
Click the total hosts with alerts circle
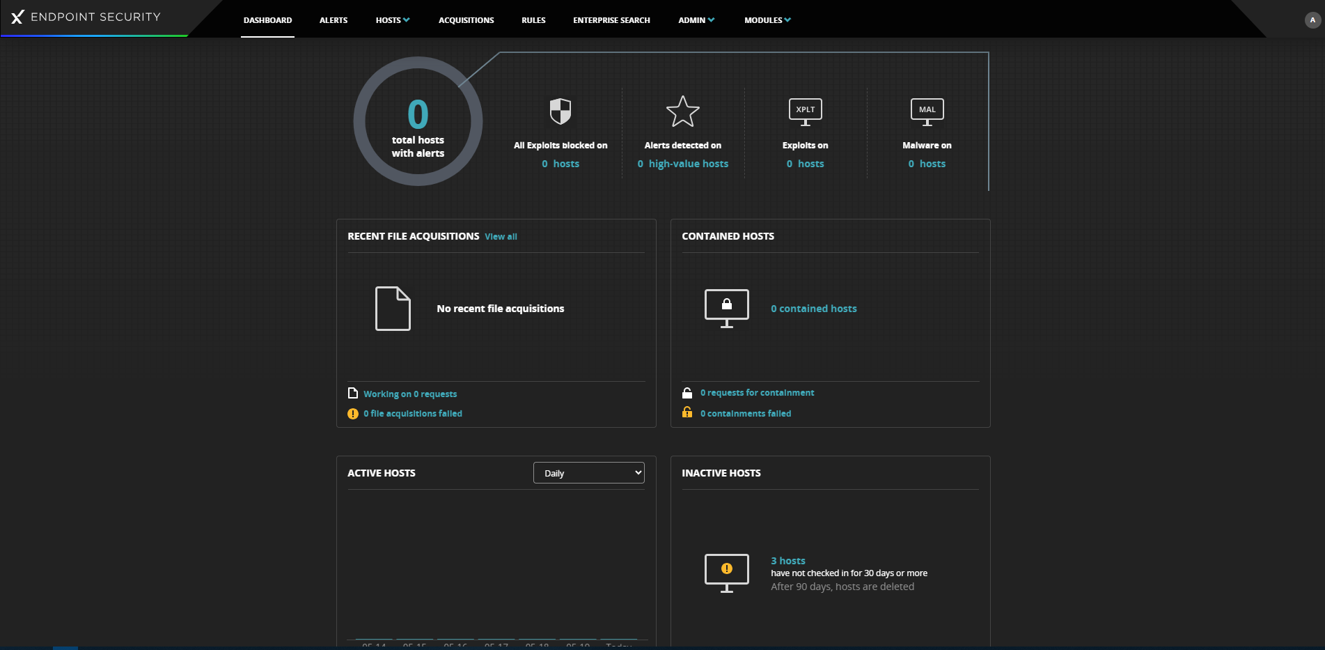point(418,122)
